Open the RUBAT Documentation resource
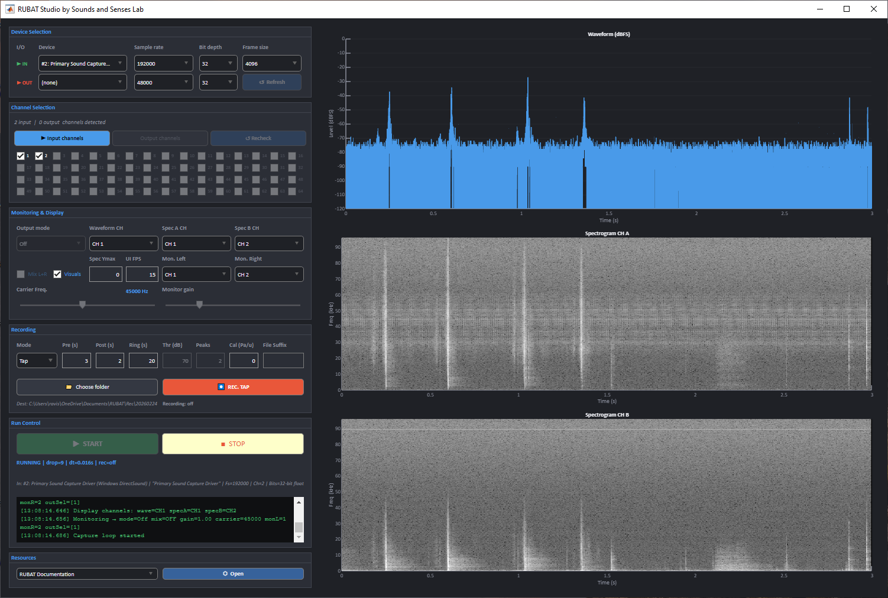 pyautogui.click(x=233, y=574)
